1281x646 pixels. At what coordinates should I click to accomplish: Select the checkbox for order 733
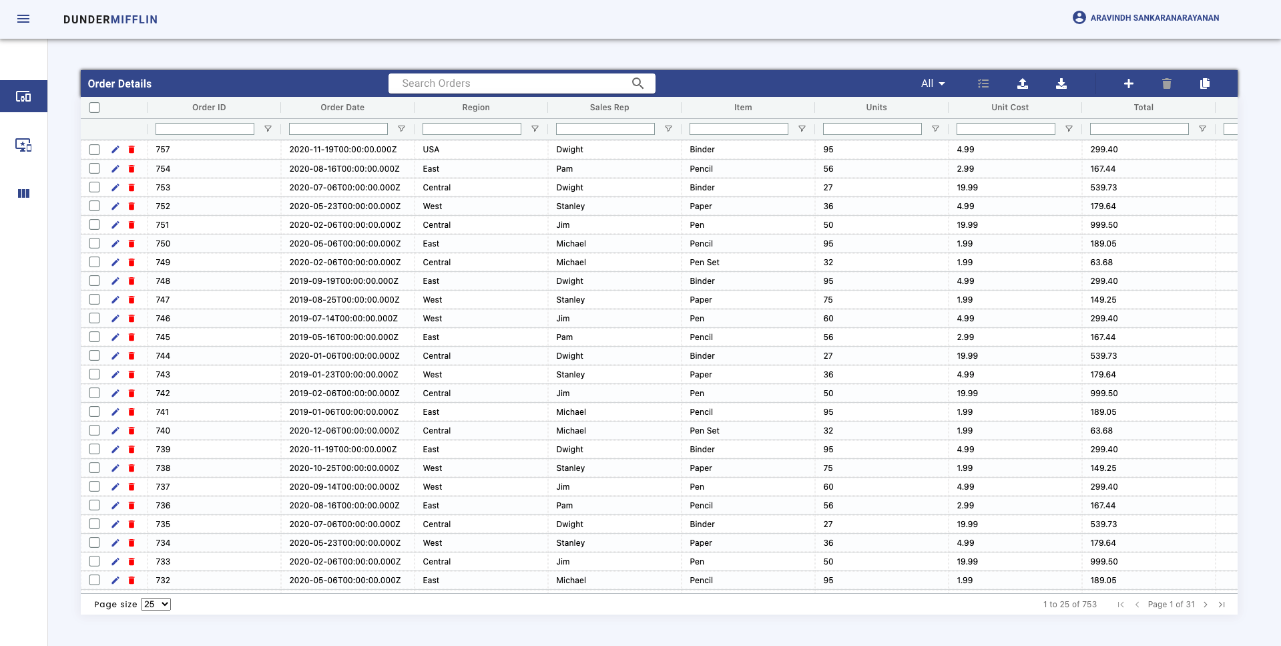95,562
